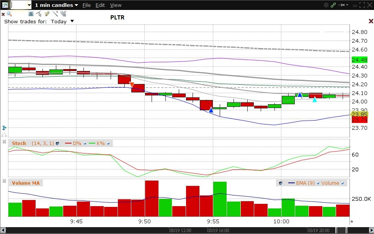Viewport: 374px width, 234px height.
Task: Click the magnifier zoom tool icon
Action: coord(9,14)
